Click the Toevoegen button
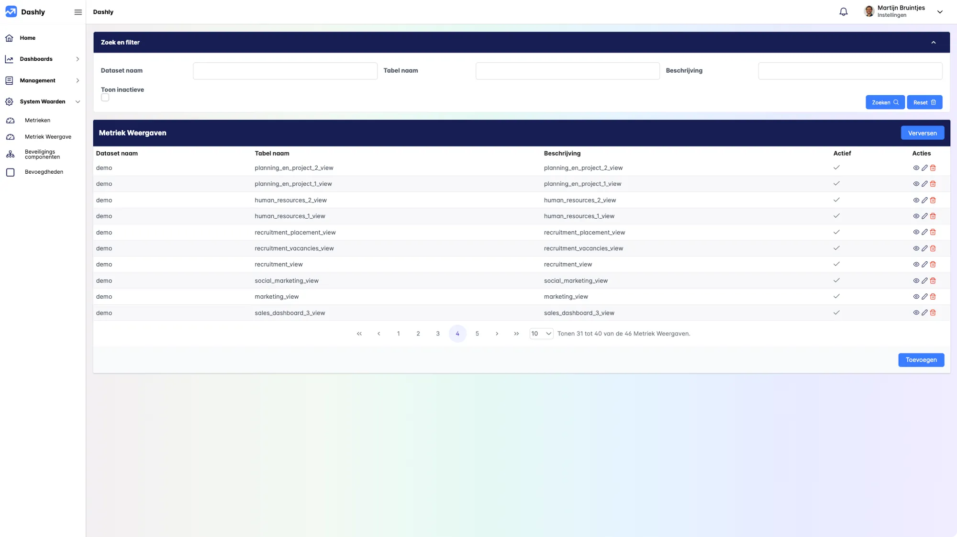This screenshot has width=957, height=537. pyautogui.click(x=921, y=360)
